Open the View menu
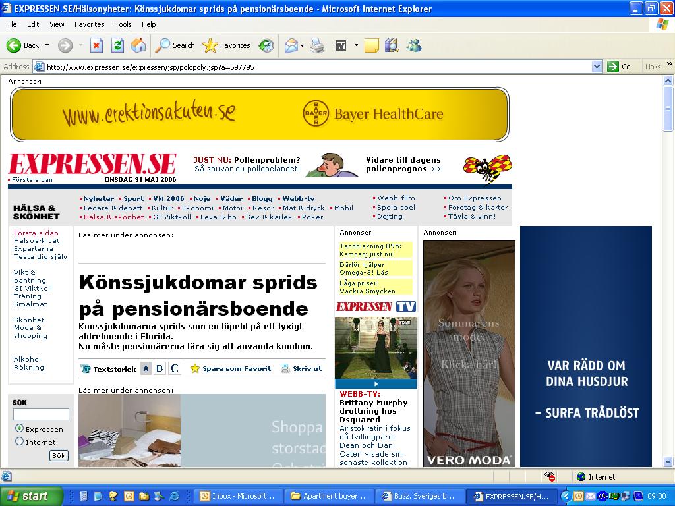 (57, 24)
